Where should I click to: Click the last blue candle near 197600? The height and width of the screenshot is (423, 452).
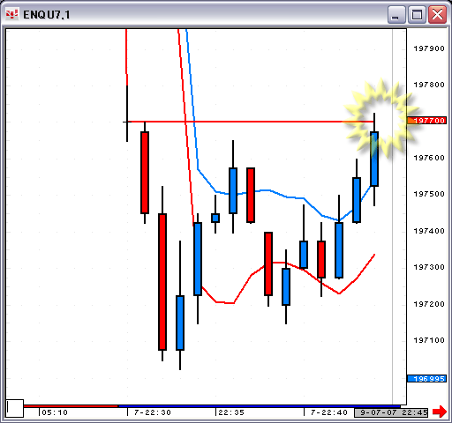click(x=374, y=159)
